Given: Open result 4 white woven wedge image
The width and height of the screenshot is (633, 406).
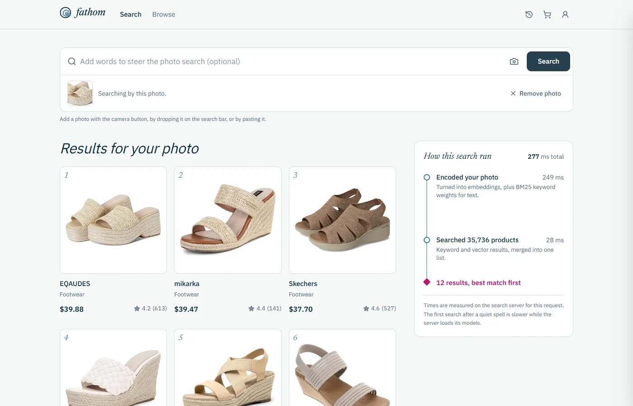Looking at the screenshot, I should (x=113, y=368).
